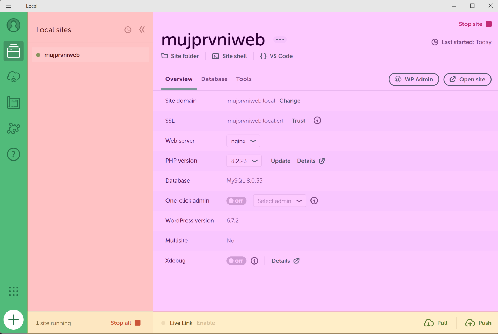Open Cloud Backups from the sidebar

pos(13,77)
